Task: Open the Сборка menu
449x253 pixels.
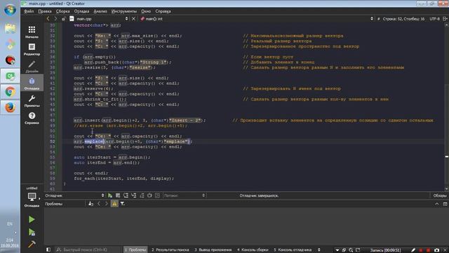Action: 62,11
